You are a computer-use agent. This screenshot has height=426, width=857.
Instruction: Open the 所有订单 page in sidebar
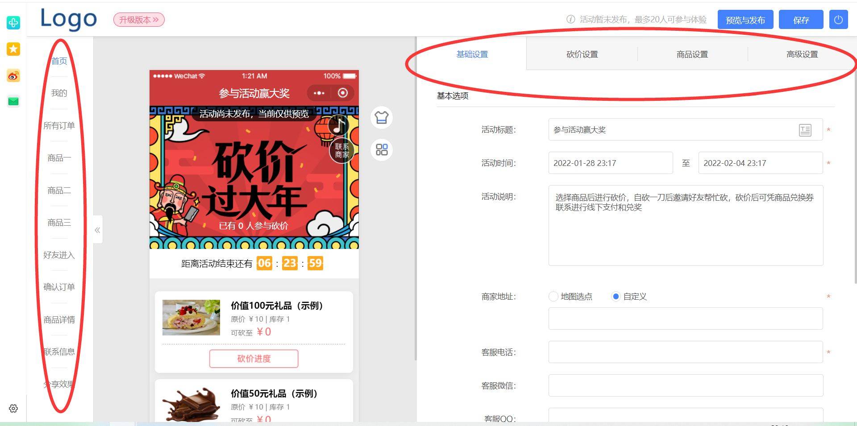click(59, 125)
